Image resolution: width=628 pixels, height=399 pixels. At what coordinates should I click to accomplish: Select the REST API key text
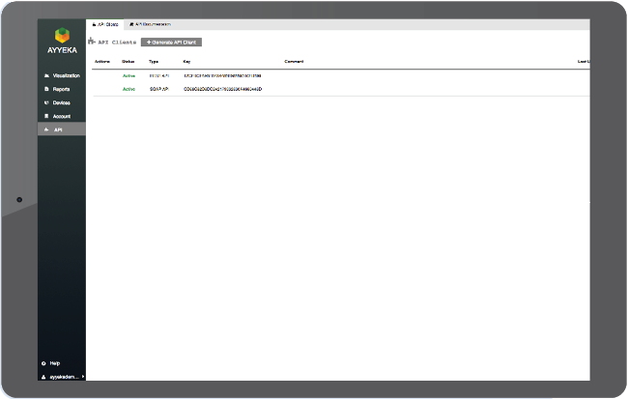[x=223, y=75]
